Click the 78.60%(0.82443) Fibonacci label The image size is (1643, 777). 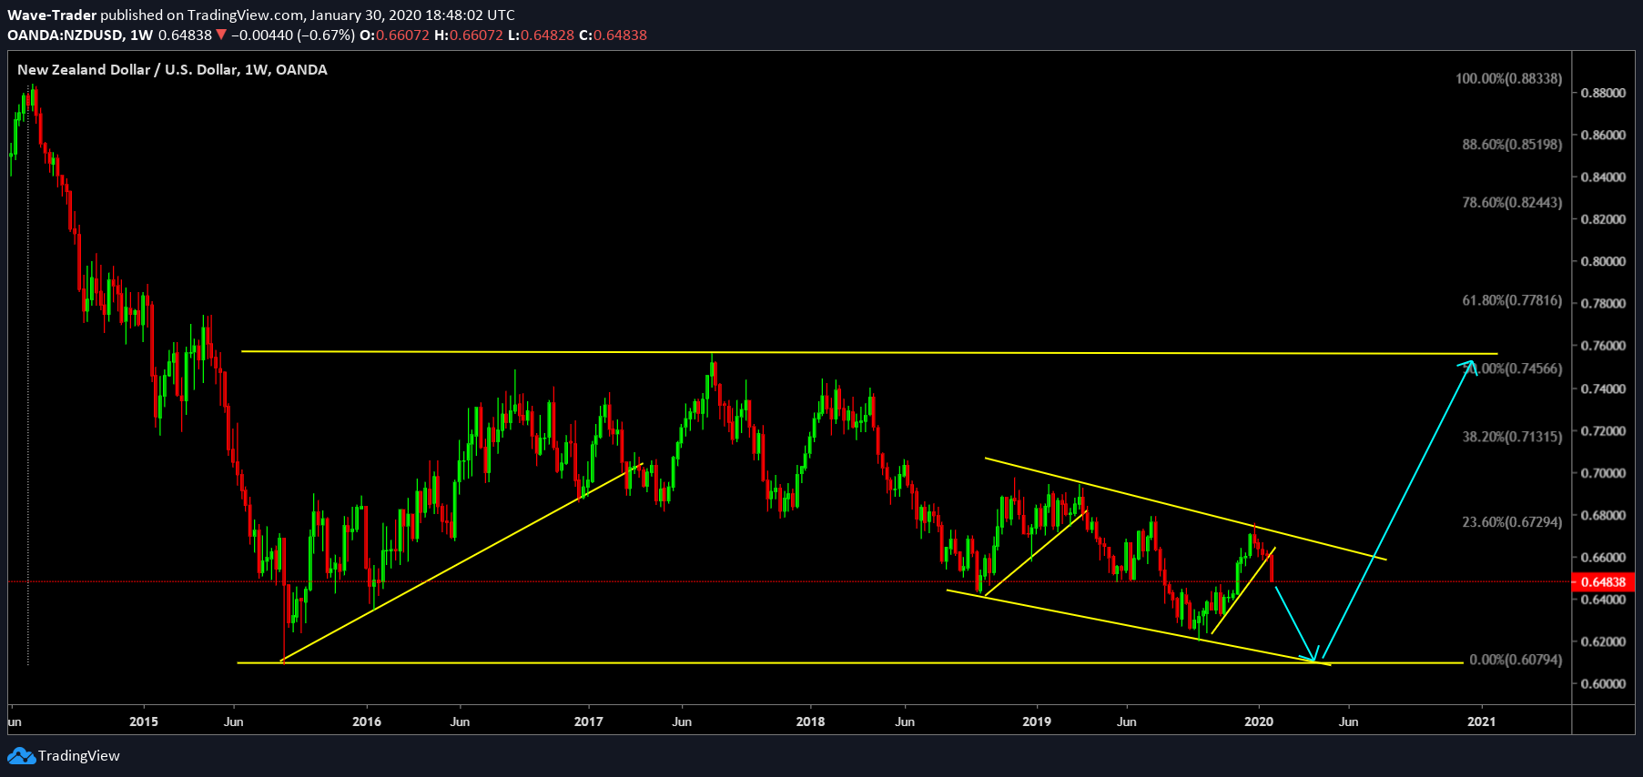click(1512, 203)
